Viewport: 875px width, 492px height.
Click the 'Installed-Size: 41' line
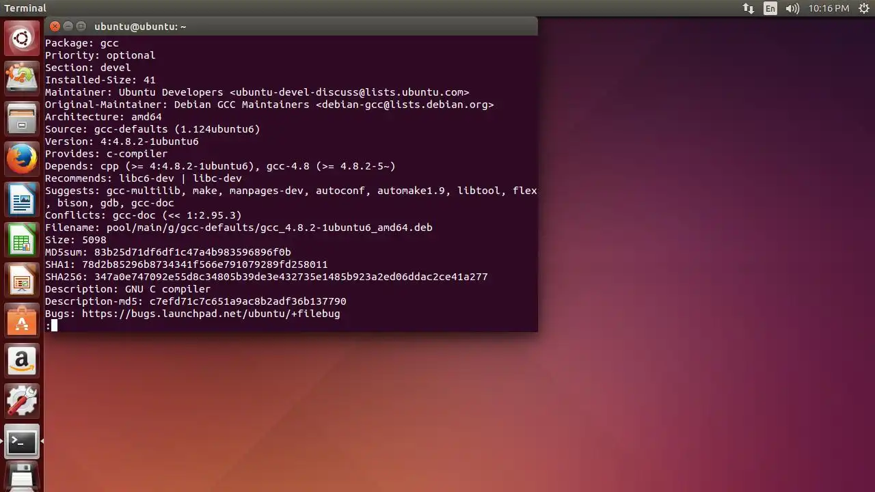pyautogui.click(x=100, y=80)
